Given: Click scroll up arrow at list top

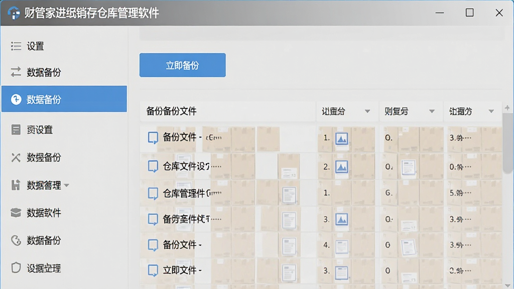Looking at the screenshot, I should [507, 107].
